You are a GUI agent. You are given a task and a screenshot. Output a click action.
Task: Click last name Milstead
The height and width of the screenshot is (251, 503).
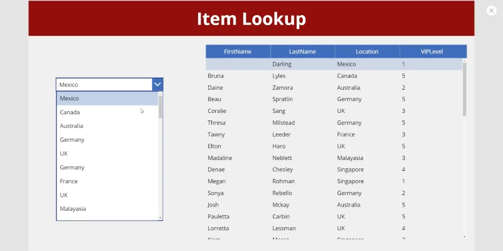(x=284, y=123)
